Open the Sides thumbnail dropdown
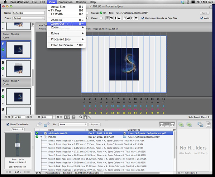The image size is (215, 177). click(x=18, y=129)
